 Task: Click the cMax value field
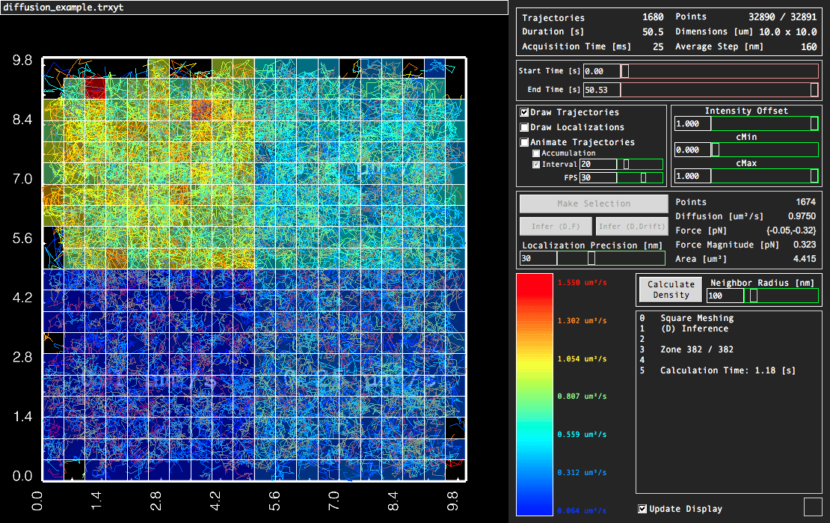pos(692,176)
